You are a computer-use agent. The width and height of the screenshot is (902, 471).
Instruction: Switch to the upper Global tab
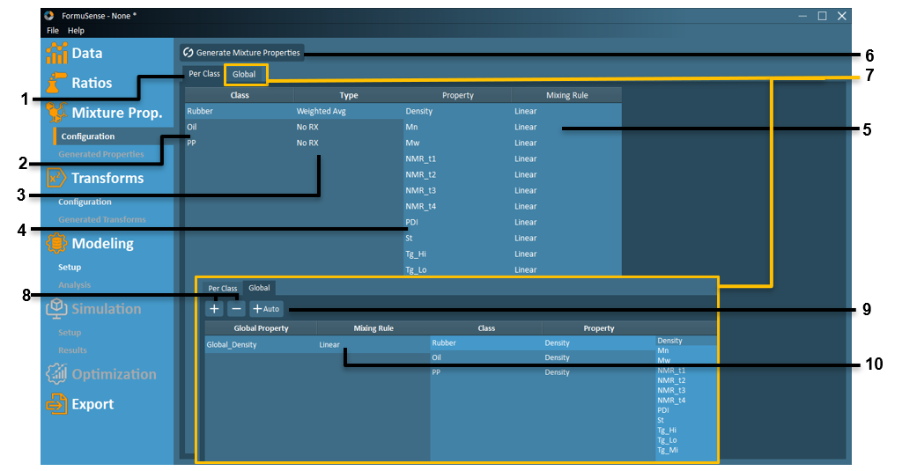[x=244, y=74]
